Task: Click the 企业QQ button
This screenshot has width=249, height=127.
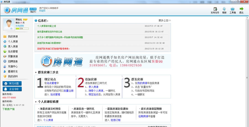Action: (x=12, y=89)
